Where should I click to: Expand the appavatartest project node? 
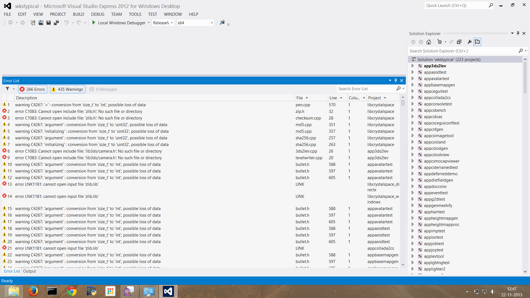tap(413, 78)
